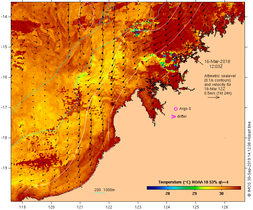The width and height of the screenshot is (253, 210).
Task: Click the 'and velocity for' text
Action: point(218,85)
